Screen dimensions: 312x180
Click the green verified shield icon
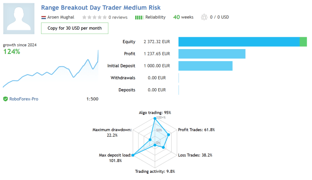5,99
